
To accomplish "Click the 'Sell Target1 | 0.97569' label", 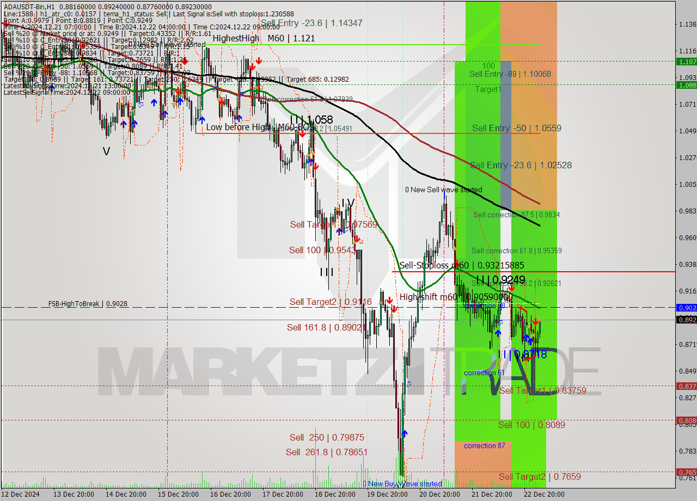I will click(x=333, y=224).
